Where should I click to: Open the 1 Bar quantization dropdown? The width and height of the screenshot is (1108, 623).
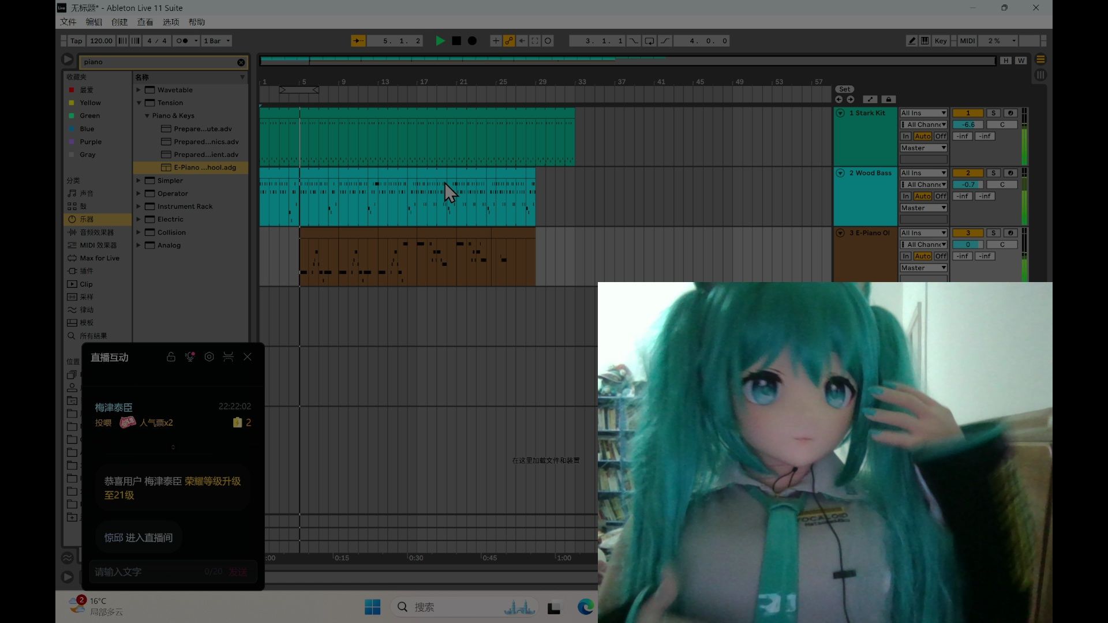click(217, 41)
